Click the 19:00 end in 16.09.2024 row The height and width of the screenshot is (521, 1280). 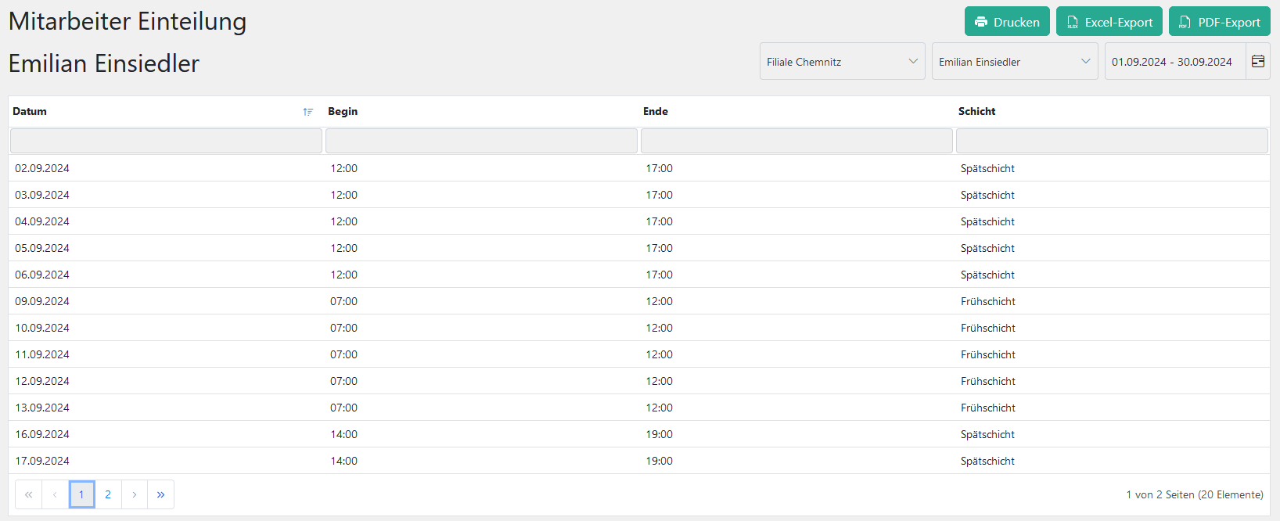point(659,434)
